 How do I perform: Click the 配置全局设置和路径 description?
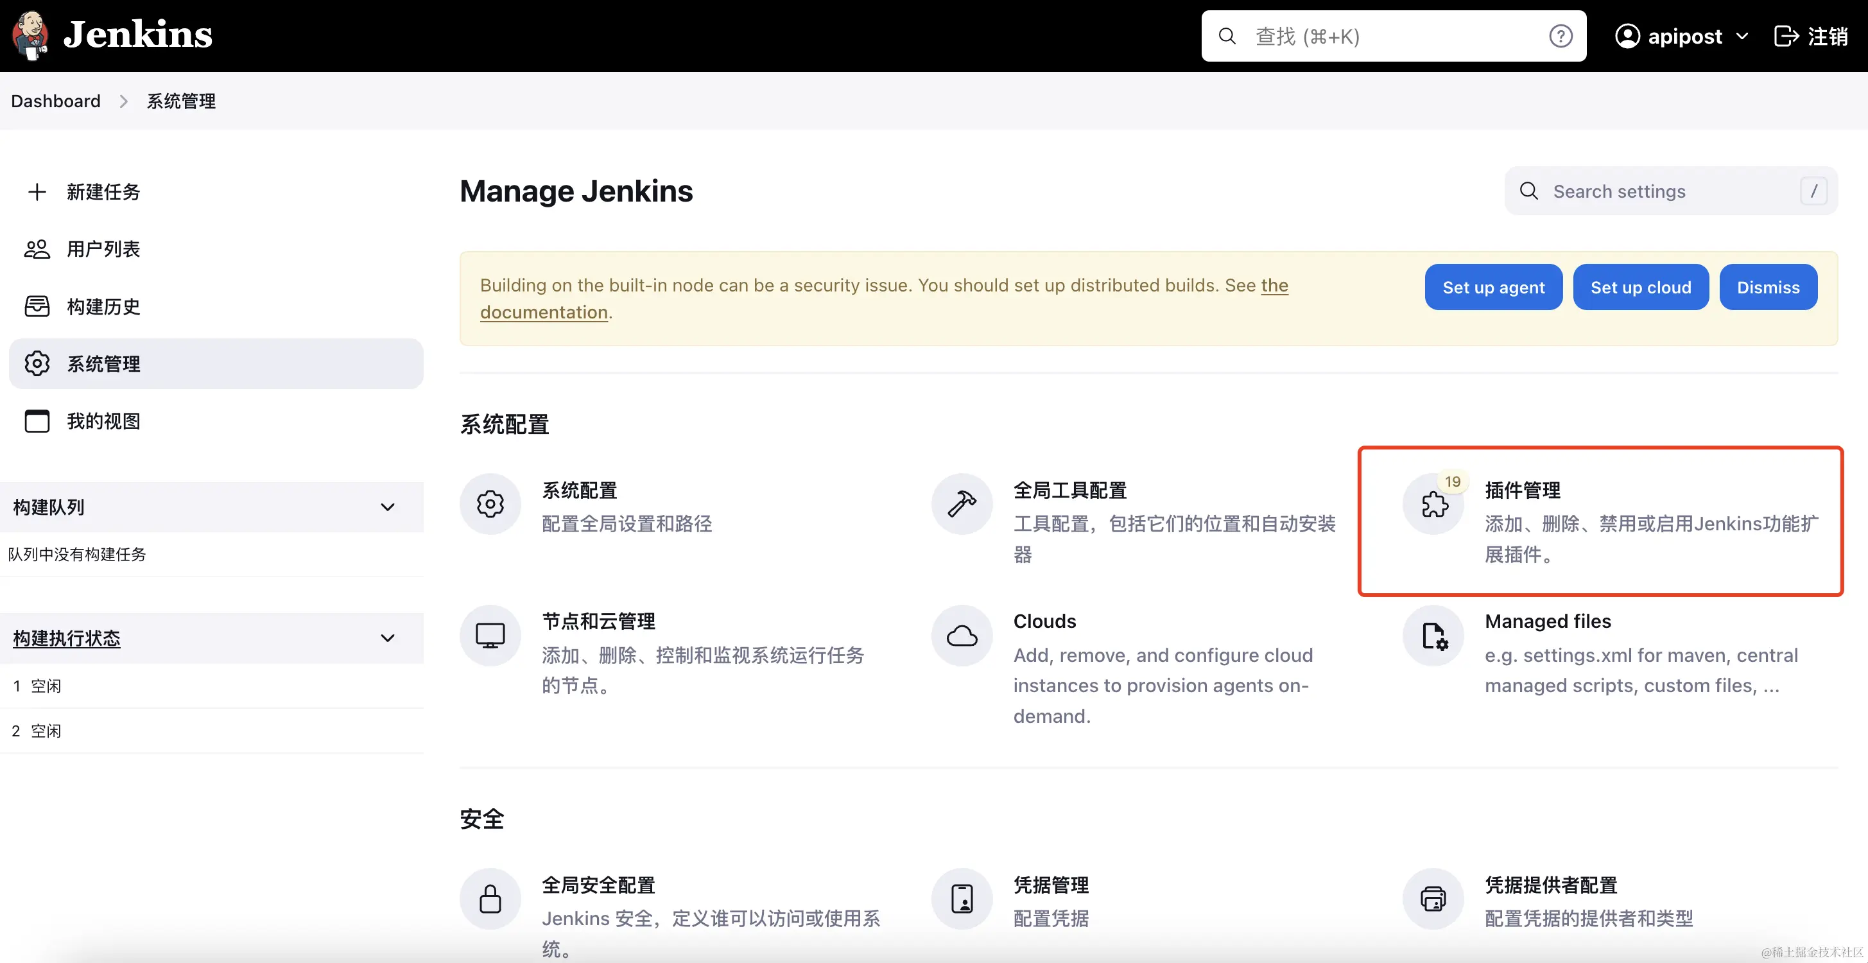pyautogui.click(x=627, y=524)
